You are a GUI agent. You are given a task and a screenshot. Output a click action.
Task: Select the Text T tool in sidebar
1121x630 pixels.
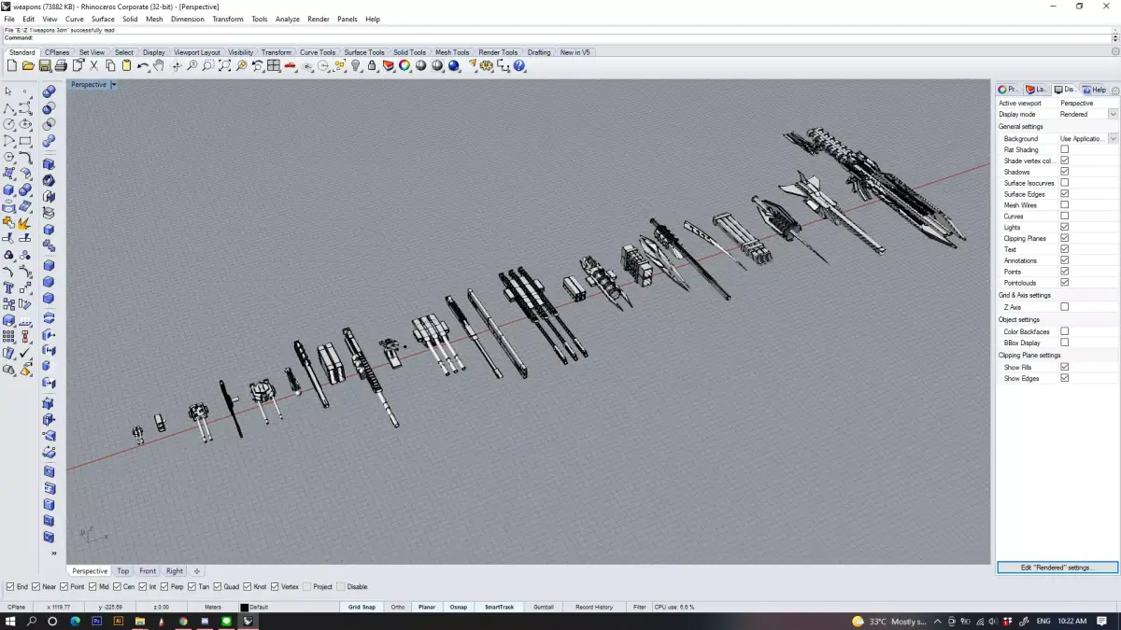(x=8, y=287)
